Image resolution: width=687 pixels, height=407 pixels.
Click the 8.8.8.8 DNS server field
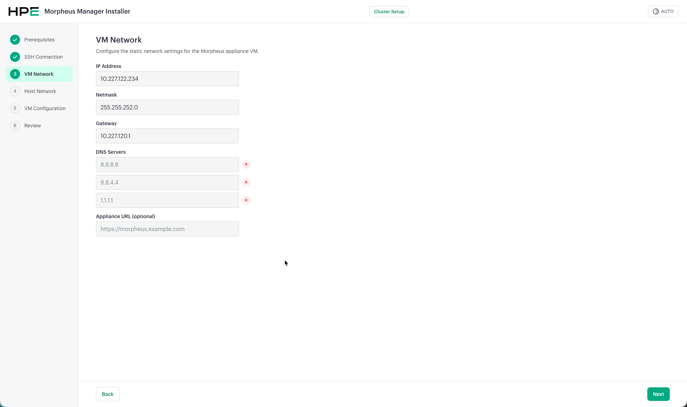[x=167, y=165]
